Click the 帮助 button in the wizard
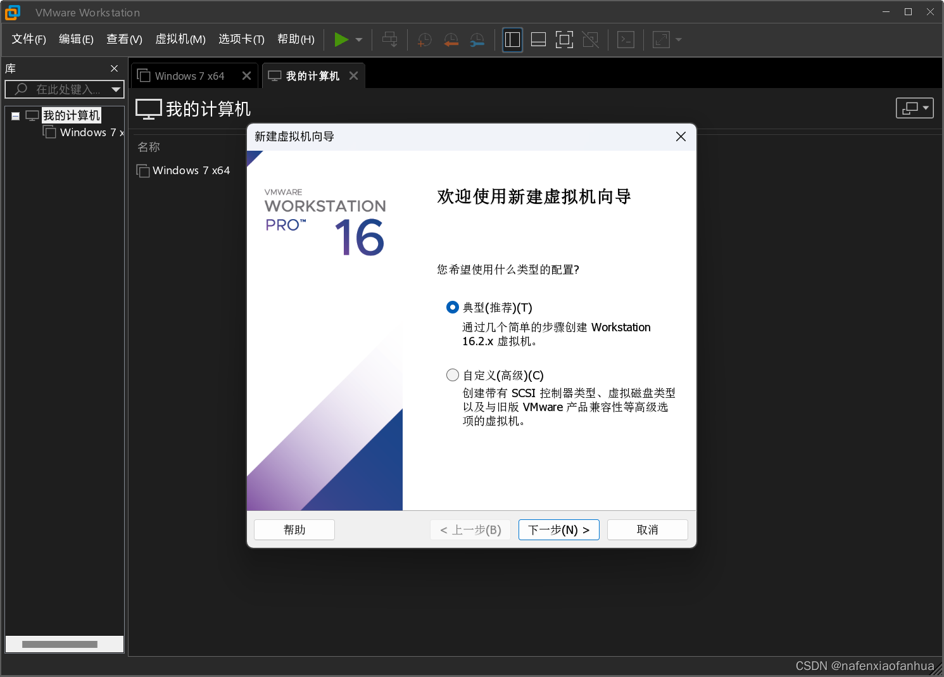 294,530
